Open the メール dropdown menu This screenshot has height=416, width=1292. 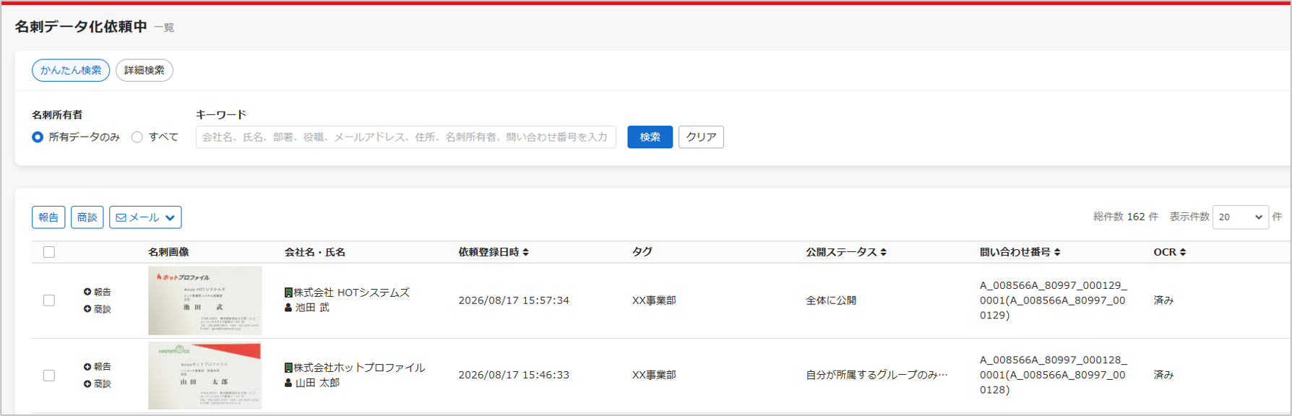(145, 217)
